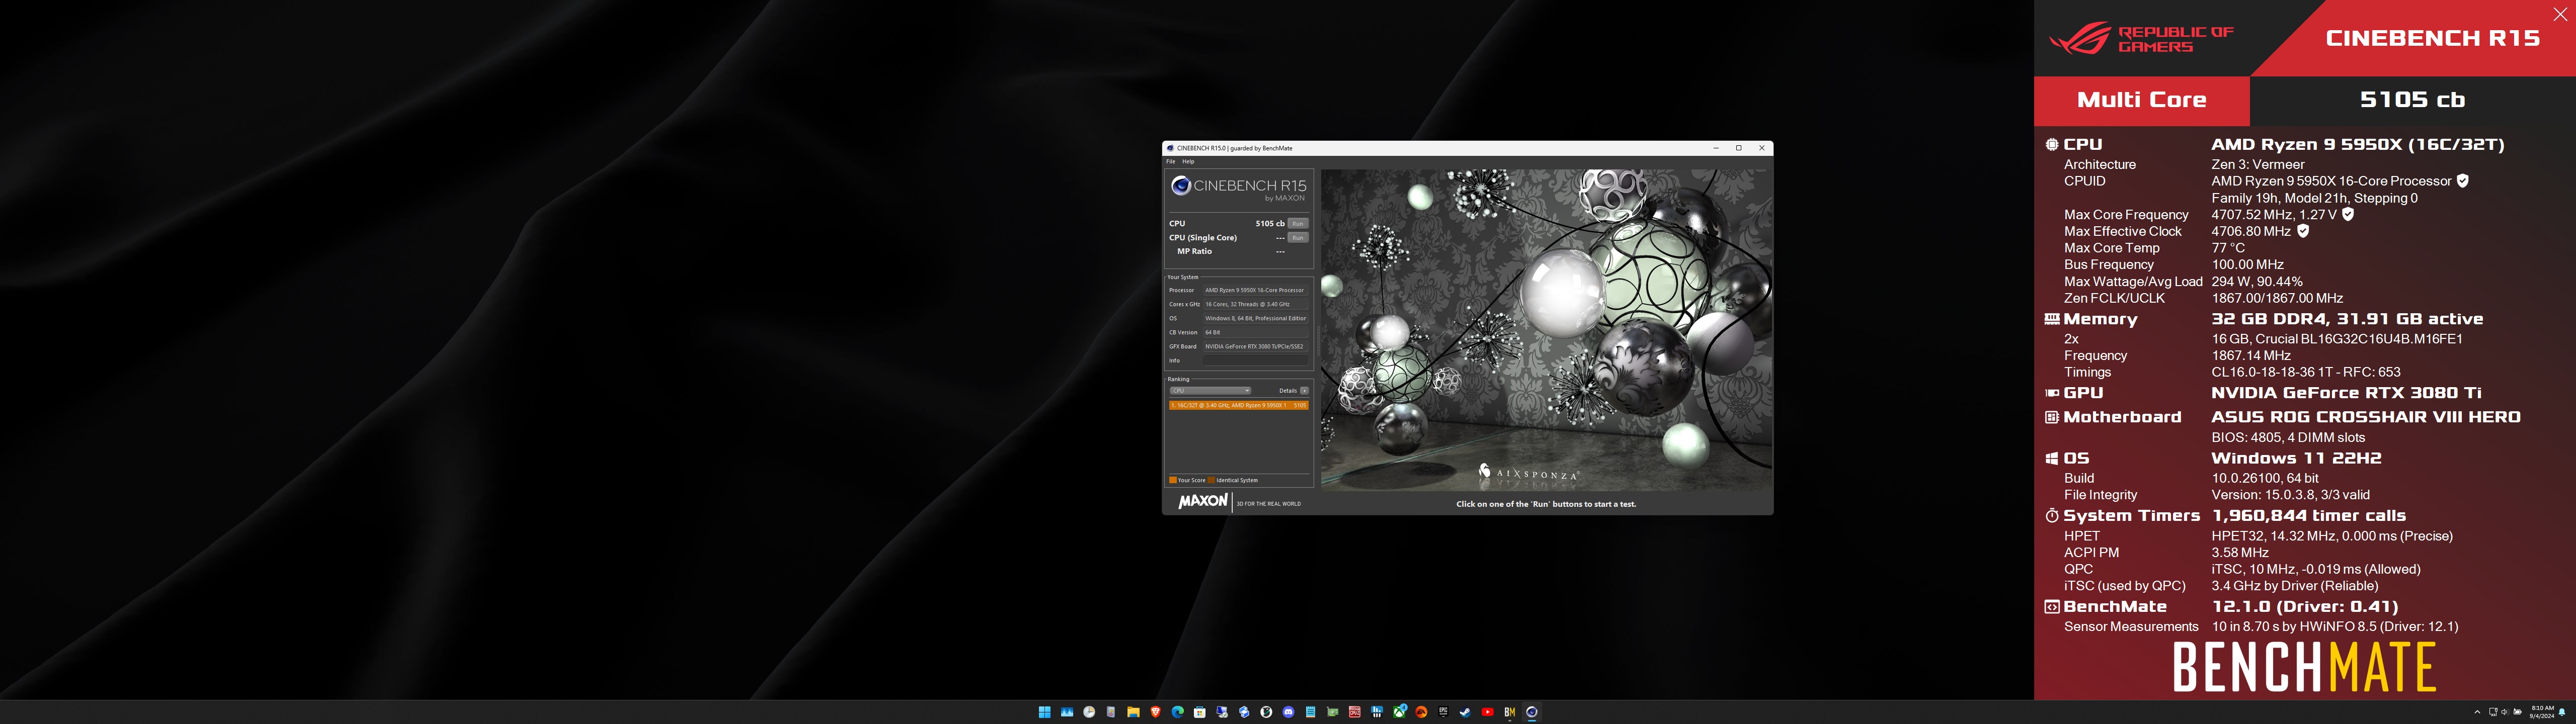Run the CPU (Single Core) test
Viewport: 2576px width, 724px height.
(x=1297, y=237)
